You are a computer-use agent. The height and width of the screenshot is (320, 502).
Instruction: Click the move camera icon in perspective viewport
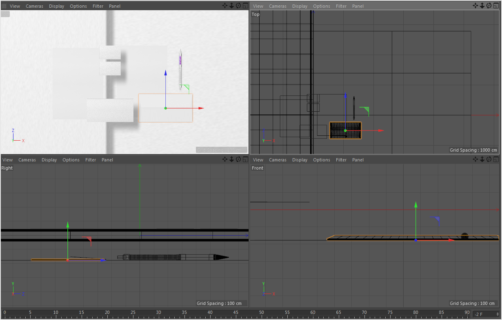coord(225,6)
